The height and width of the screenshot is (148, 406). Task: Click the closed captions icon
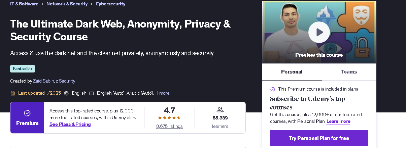[x=92, y=93]
